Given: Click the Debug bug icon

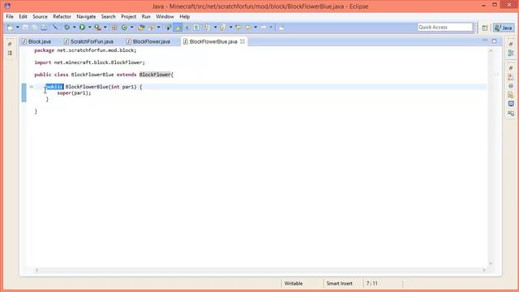Looking at the screenshot, I should 66,28.
